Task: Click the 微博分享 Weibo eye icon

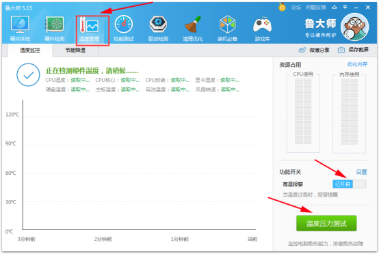Action: (302, 50)
